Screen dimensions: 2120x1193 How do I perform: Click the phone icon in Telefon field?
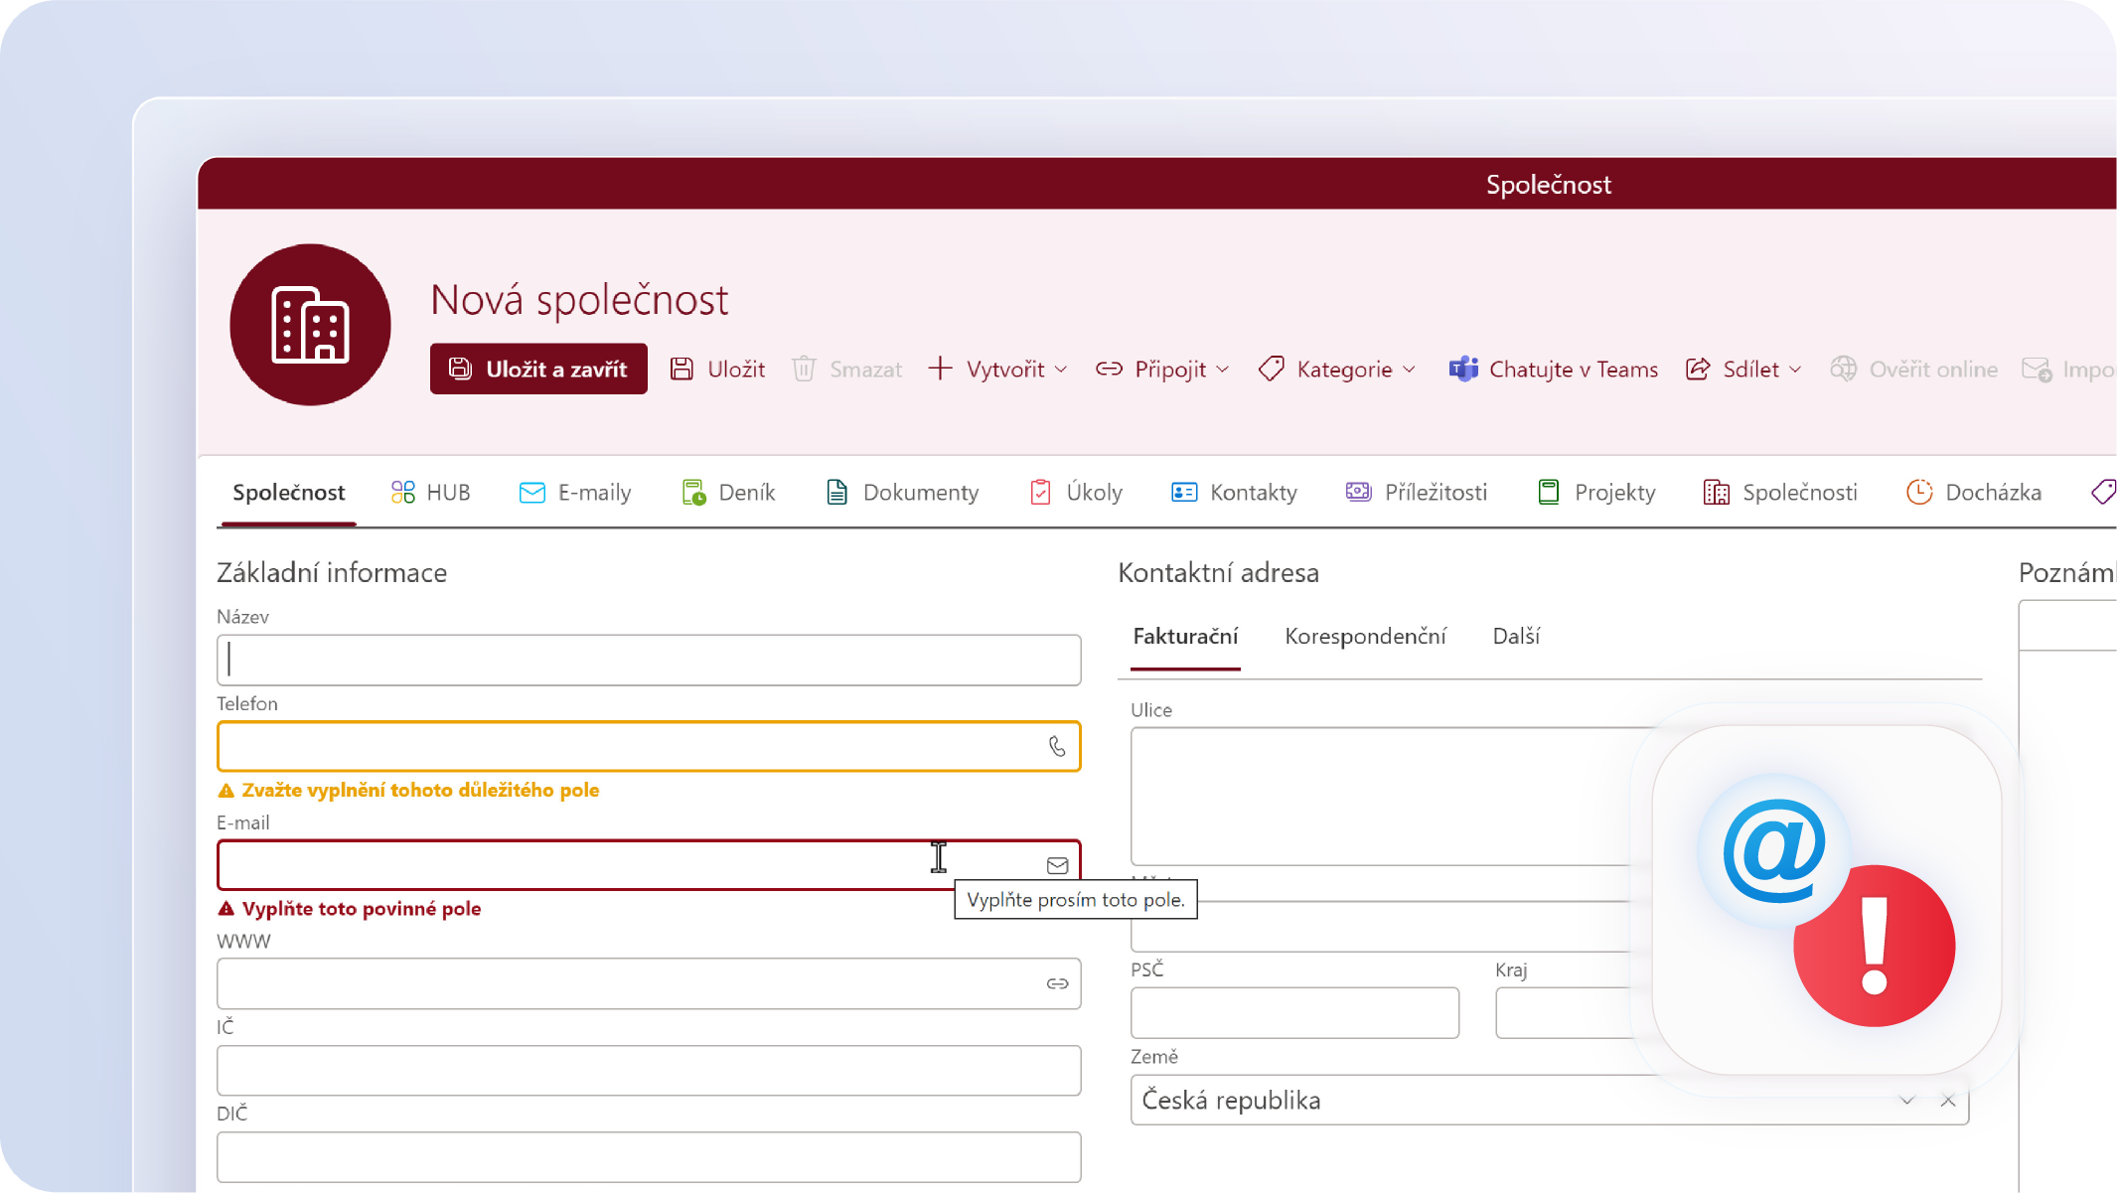coord(1057,746)
